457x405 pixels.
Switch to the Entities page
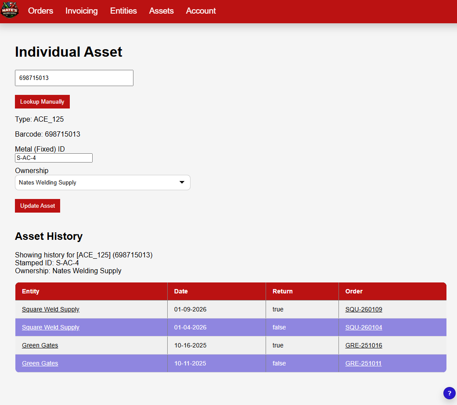123,11
